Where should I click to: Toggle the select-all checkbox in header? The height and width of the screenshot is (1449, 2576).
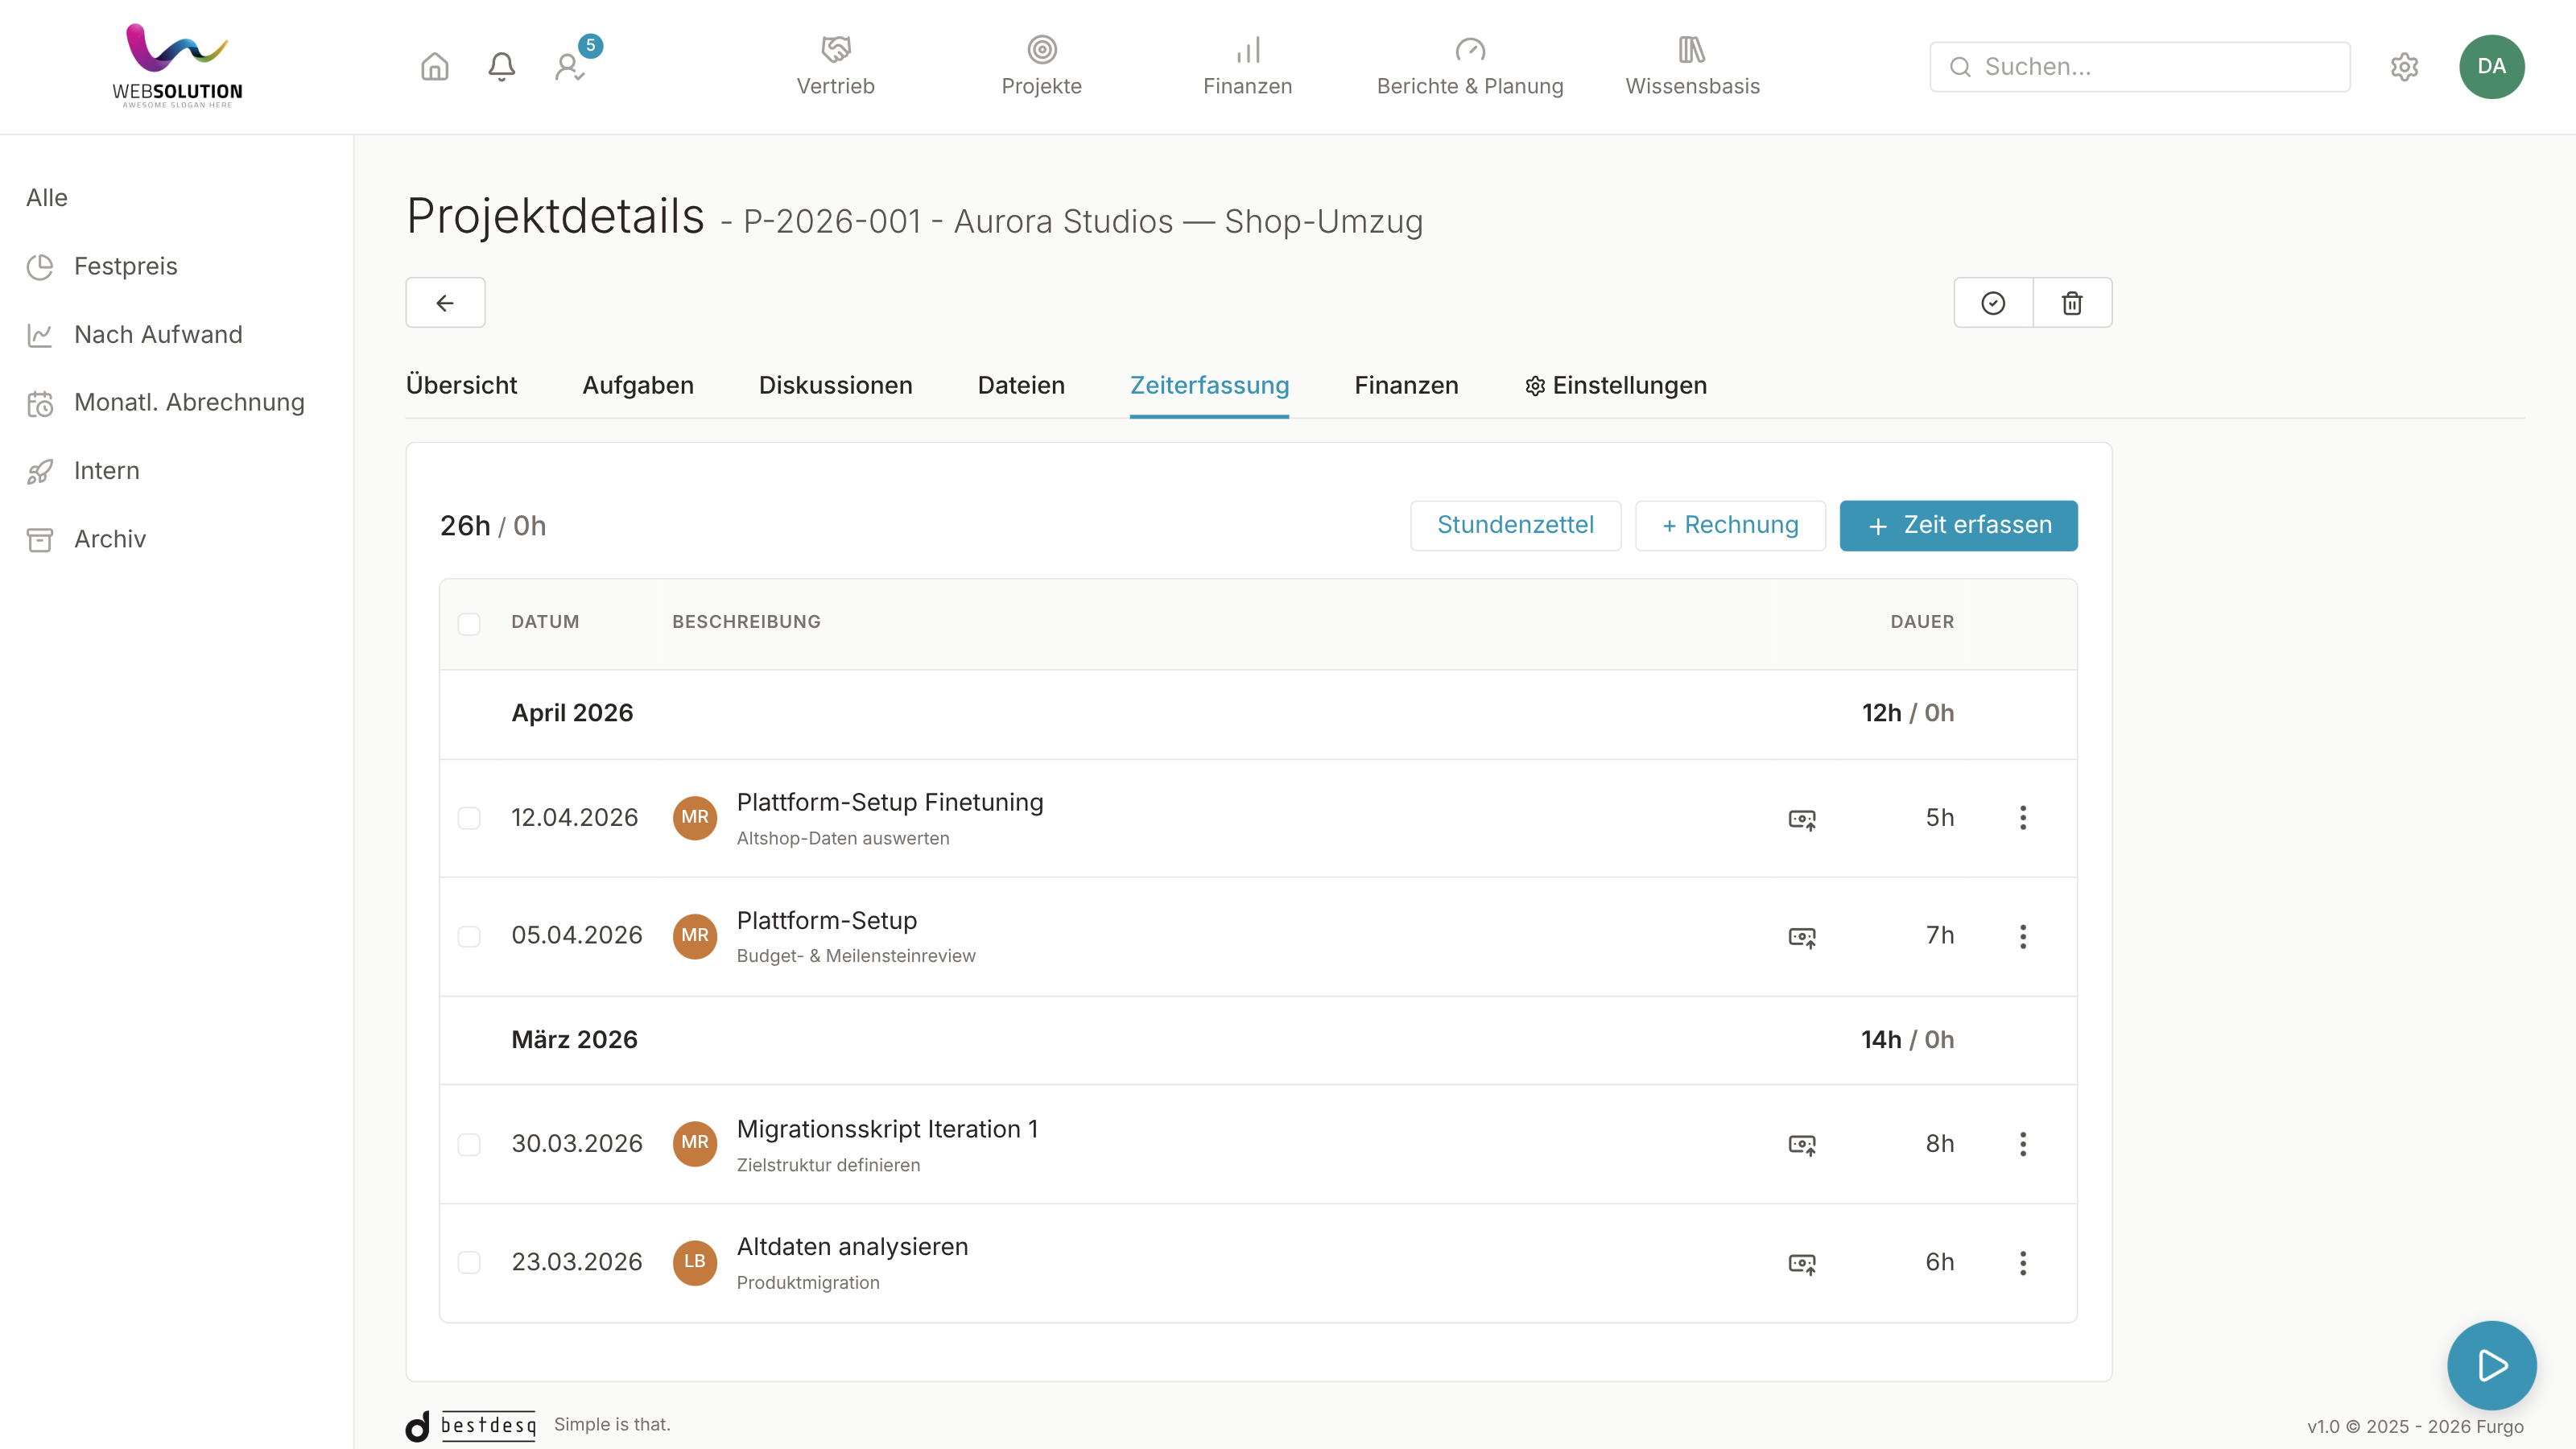(469, 623)
